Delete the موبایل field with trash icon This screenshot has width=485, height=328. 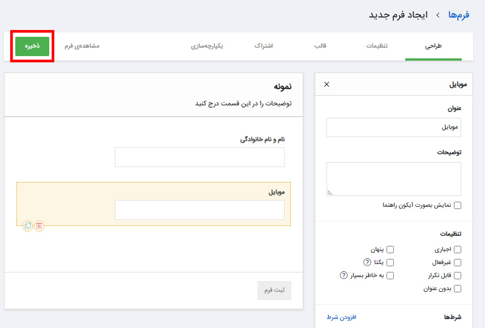(x=39, y=225)
